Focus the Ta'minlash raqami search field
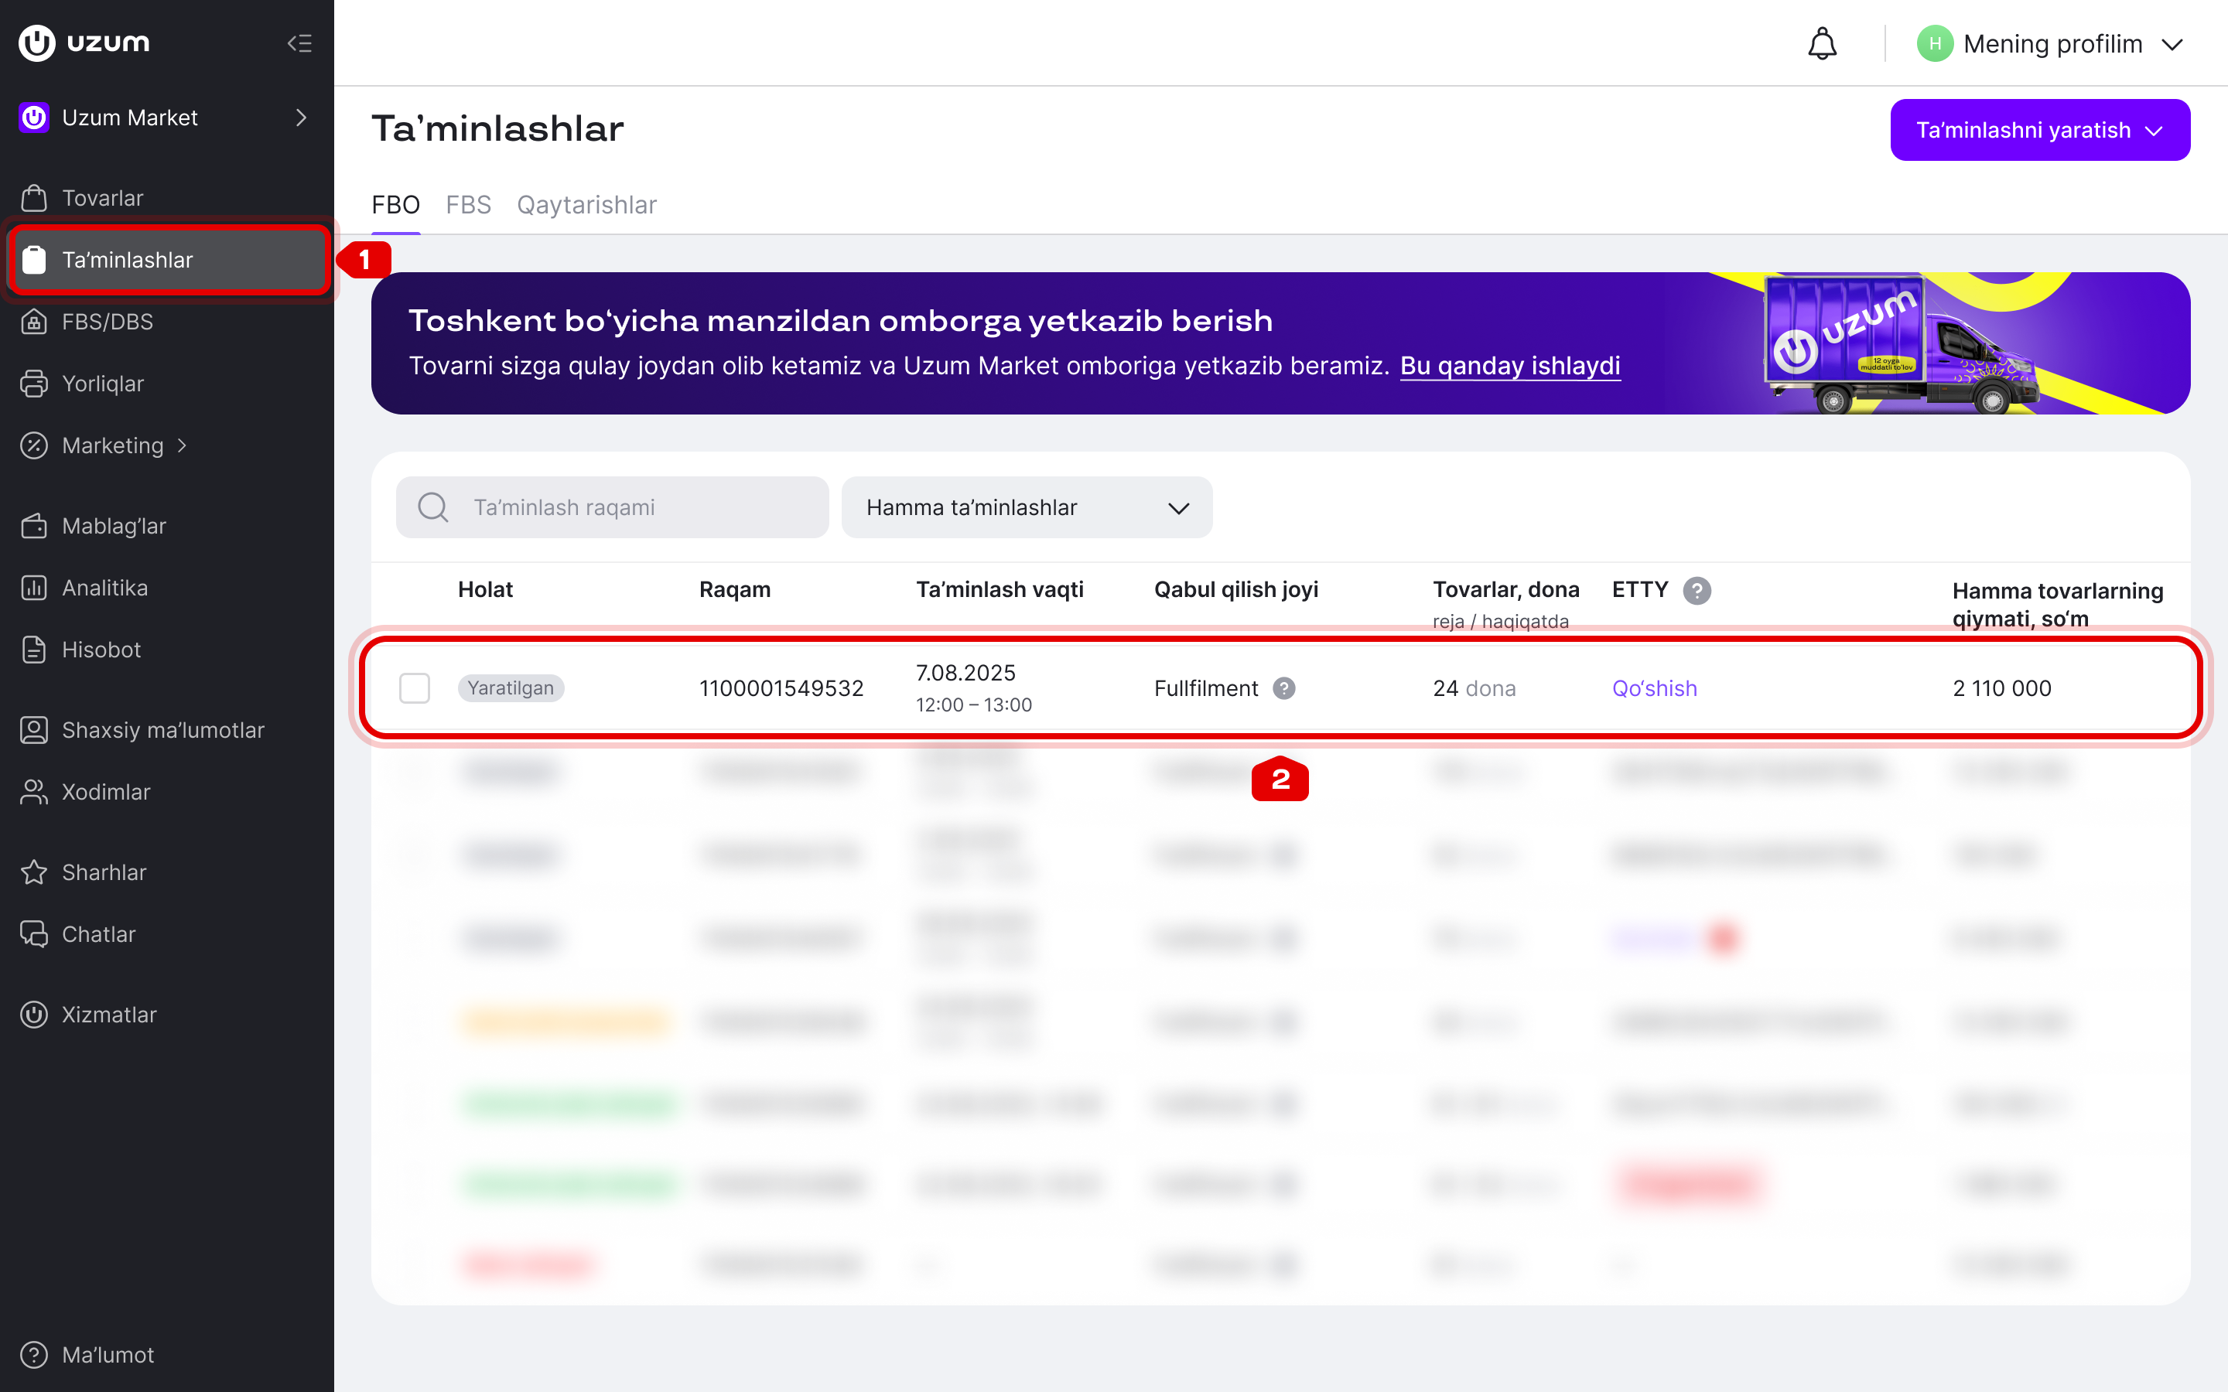Image resolution: width=2228 pixels, height=1392 pixels. click(x=612, y=507)
